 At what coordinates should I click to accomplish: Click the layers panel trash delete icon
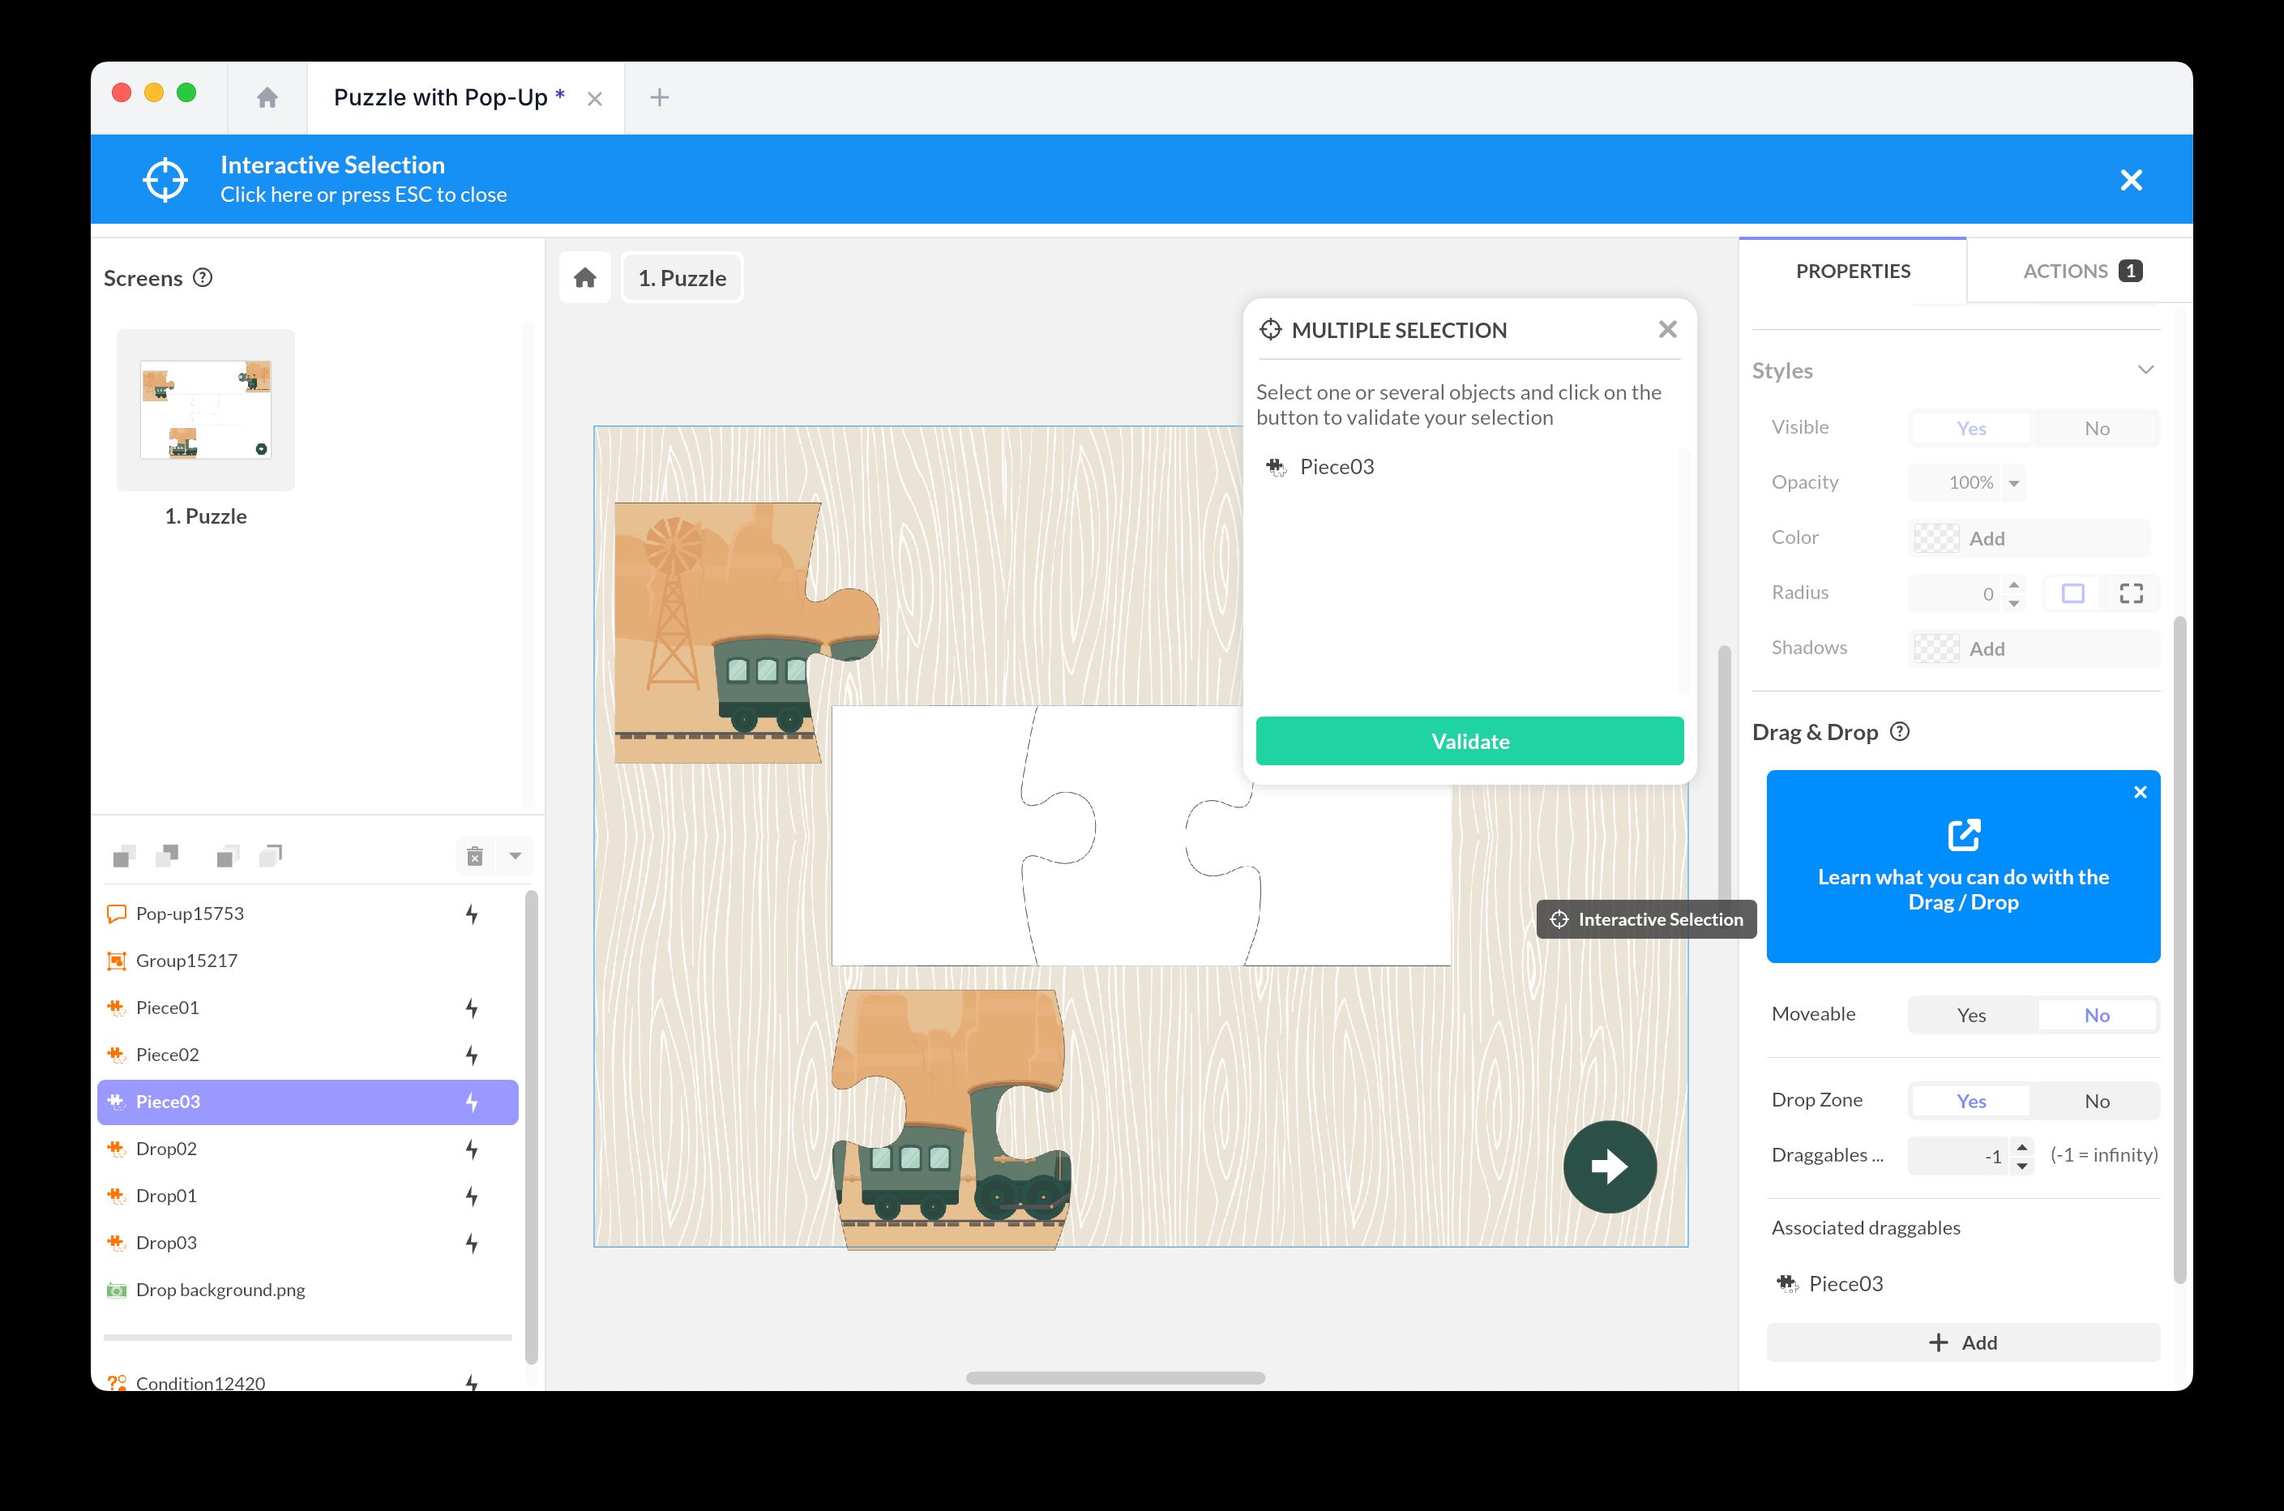coord(475,856)
